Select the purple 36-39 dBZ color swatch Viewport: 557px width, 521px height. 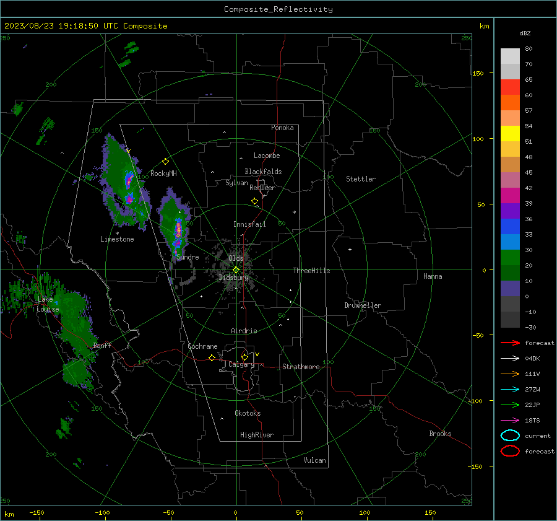click(510, 211)
